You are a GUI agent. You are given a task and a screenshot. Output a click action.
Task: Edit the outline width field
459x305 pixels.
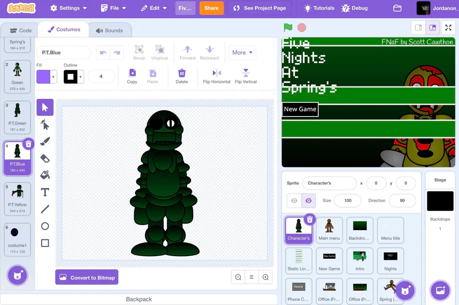coord(101,76)
